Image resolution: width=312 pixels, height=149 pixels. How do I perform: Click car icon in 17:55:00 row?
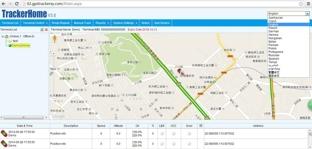pos(4,133)
